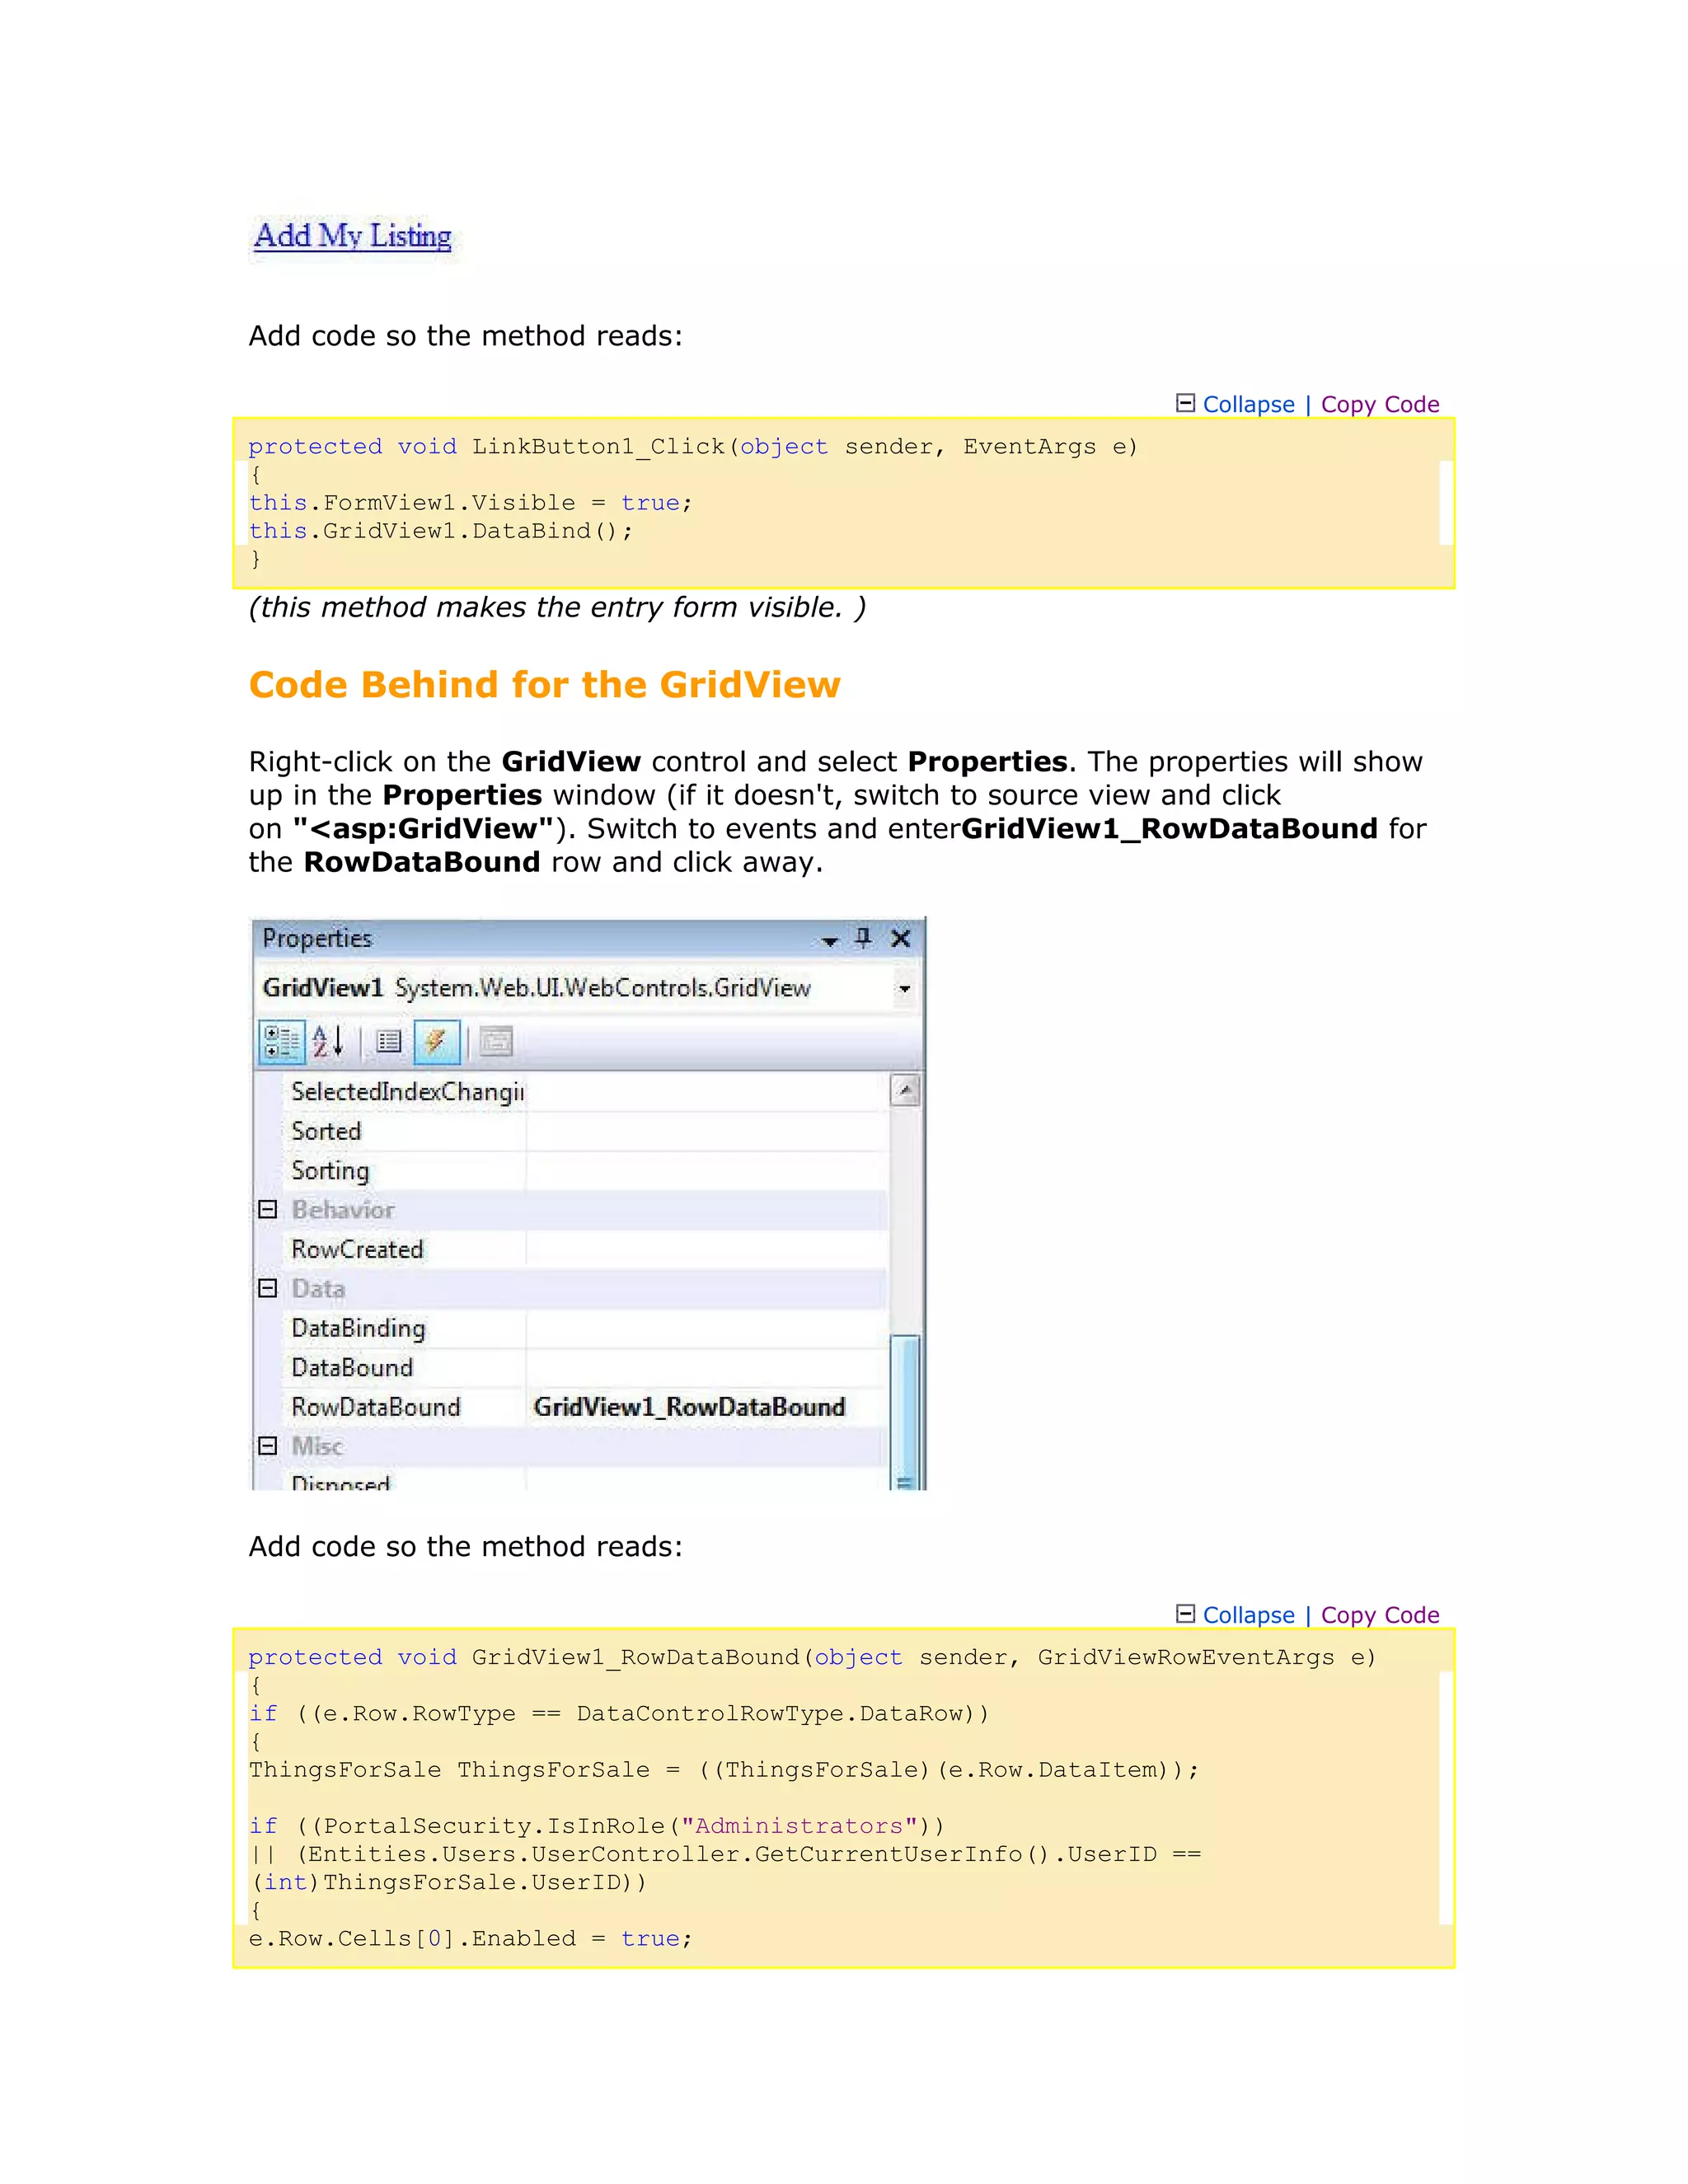This screenshot has width=1688, height=2184.
Task: Close the Properties panel
Action: pos(900,938)
